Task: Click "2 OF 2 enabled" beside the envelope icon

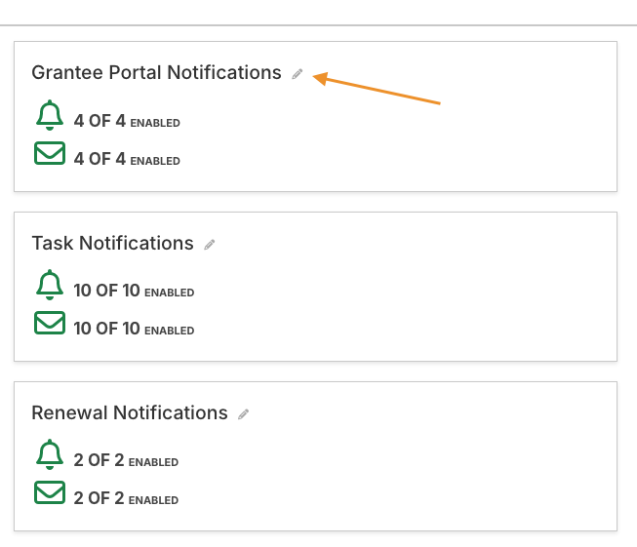Action: point(126,499)
